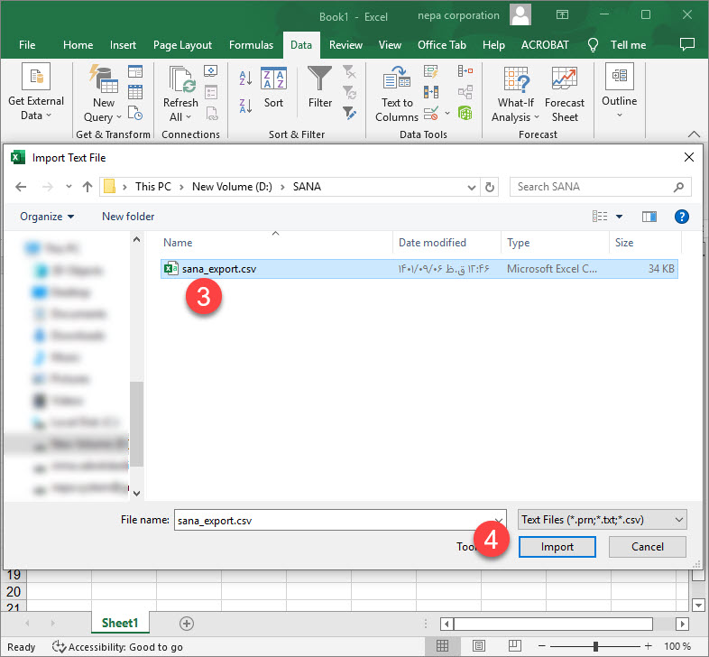Open the Outline group menu

pos(619,91)
